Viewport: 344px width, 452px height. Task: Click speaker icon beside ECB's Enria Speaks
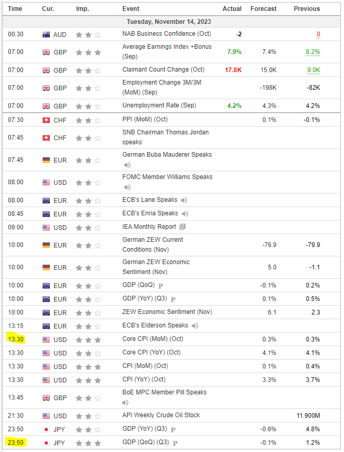click(x=185, y=214)
